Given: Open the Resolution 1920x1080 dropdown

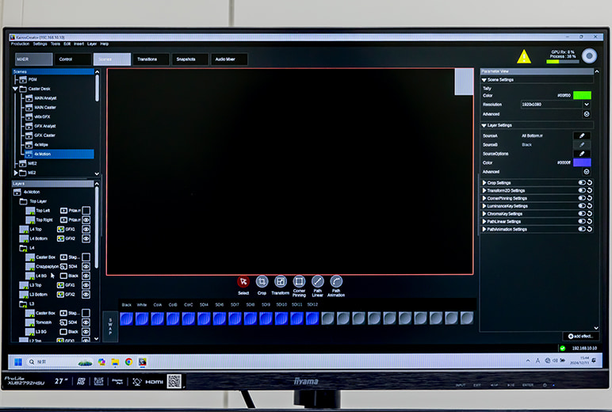Looking at the screenshot, I should 587,105.
